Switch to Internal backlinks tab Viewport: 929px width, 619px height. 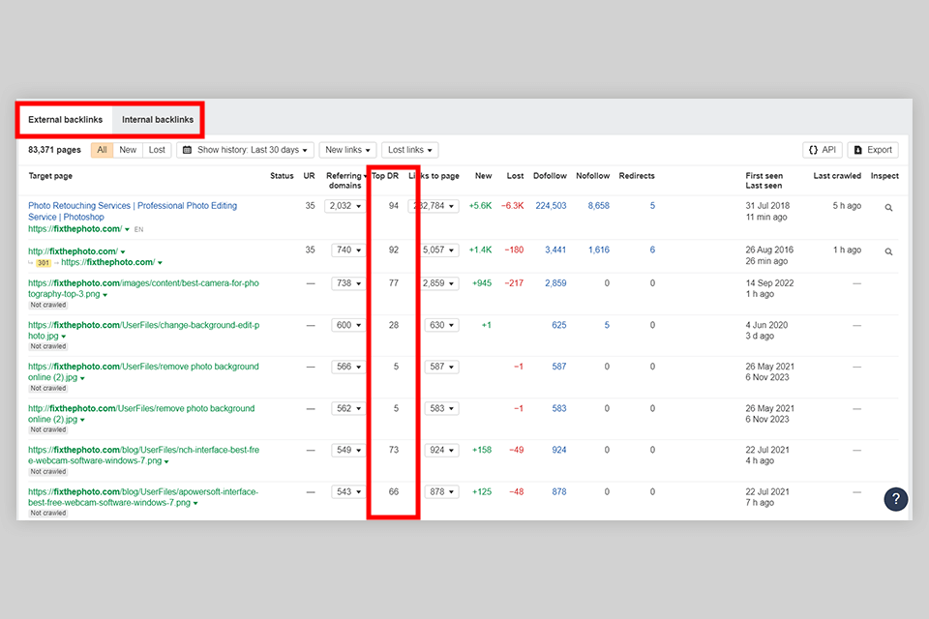[158, 120]
